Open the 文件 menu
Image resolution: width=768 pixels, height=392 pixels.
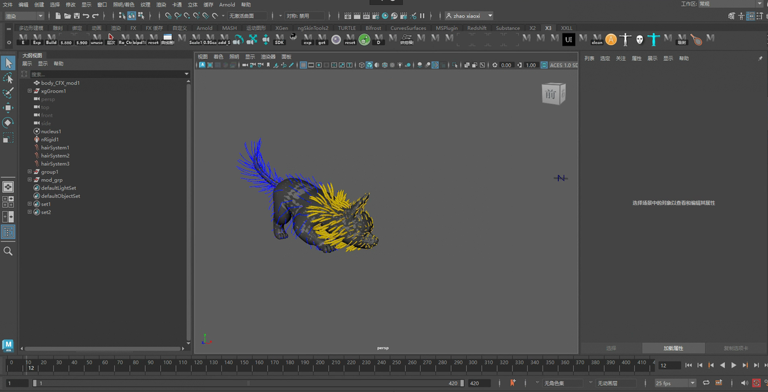pos(8,5)
